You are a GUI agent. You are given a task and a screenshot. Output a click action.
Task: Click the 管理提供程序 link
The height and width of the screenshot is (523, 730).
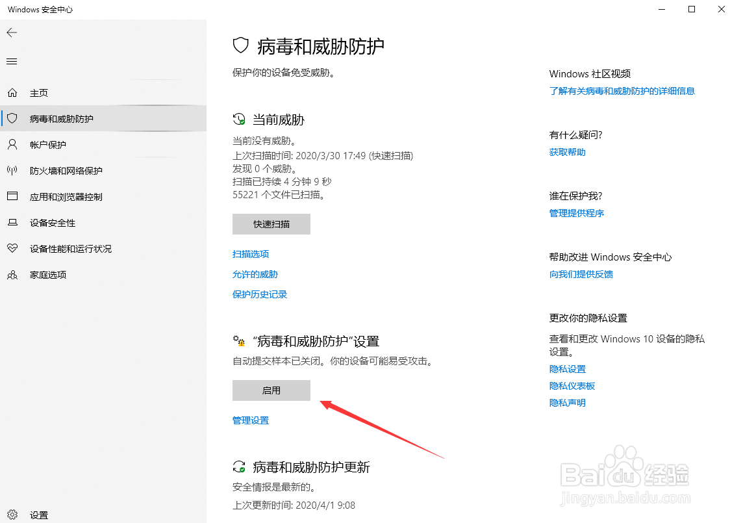576,213
